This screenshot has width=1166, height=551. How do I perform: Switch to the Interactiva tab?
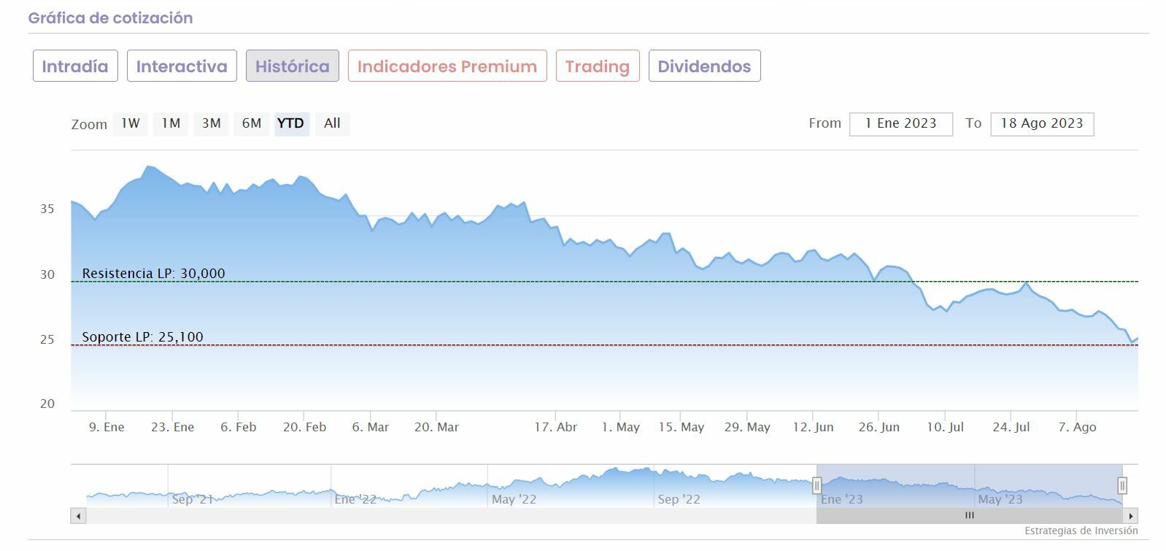[182, 66]
